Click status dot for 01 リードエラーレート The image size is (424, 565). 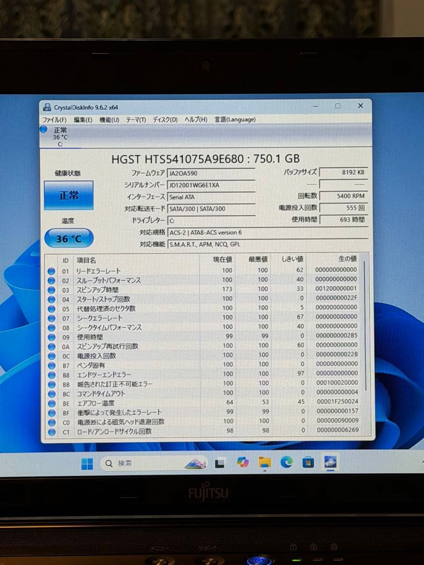[x=51, y=271]
